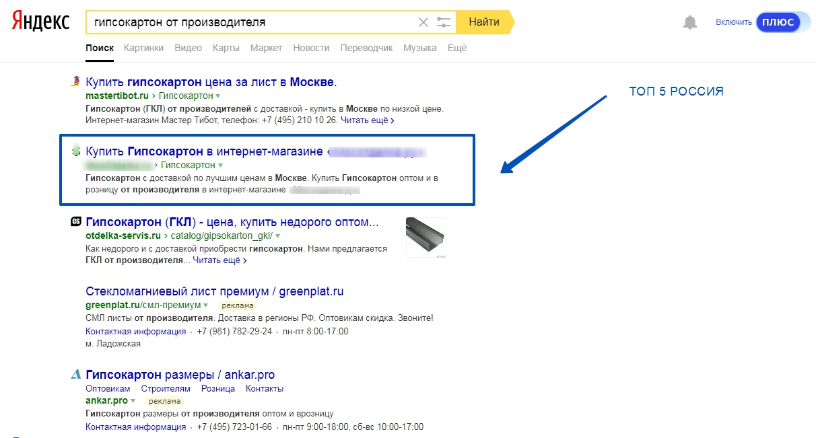Open the Маркет tab
The image size is (816, 438).
click(266, 48)
